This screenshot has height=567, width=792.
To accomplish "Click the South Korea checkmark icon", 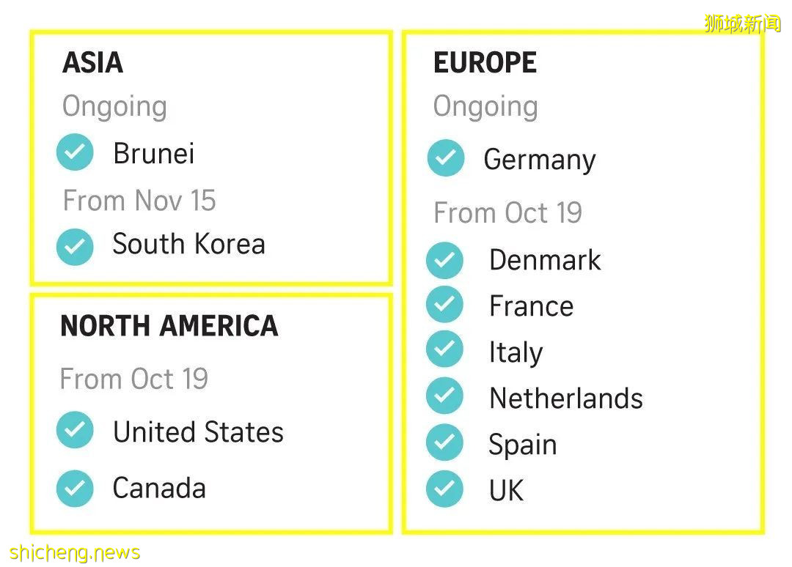I will tap(75, 246).
